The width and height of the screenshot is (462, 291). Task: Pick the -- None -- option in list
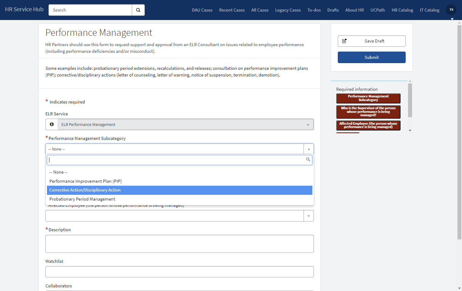pos(180,172)
